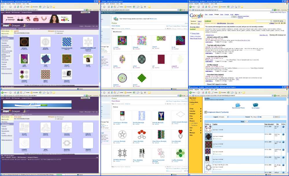Viewport: 289px width, 176px height.
Task: Select the first view radio button in top MSN window
Action: 56,31
